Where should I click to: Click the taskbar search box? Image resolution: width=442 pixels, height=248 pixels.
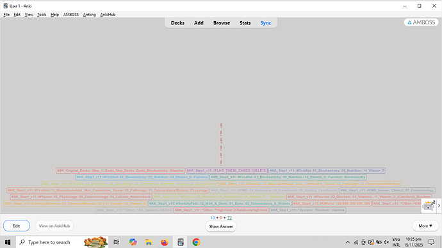(62, 242)
